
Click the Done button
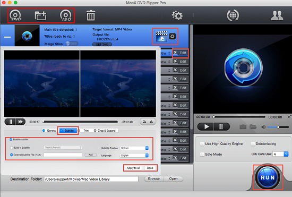(x=150, y=168)
